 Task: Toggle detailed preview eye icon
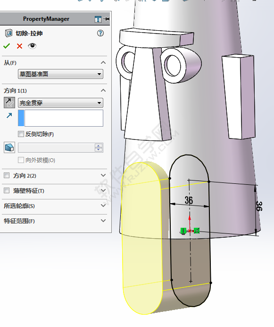32,46
